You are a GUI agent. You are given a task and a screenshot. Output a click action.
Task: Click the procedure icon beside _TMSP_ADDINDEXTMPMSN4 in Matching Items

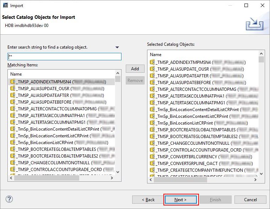pos(13,82)
